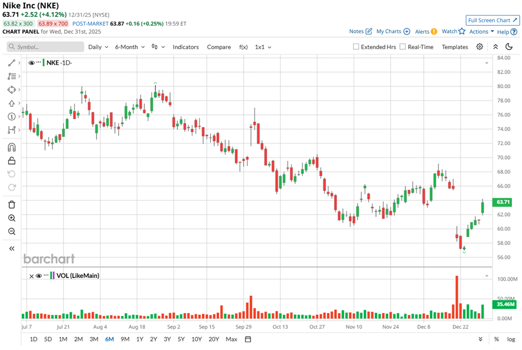The width and height of the screenshot is (522, 350).
Task: Click the Notes edit pencil icon
Action: 369,31
